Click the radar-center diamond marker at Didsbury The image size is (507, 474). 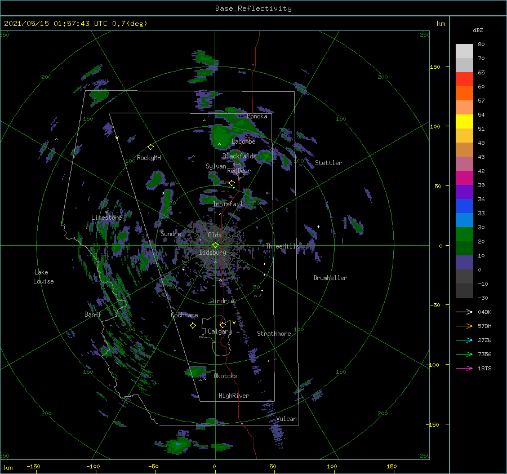click(x=215, y=245)
